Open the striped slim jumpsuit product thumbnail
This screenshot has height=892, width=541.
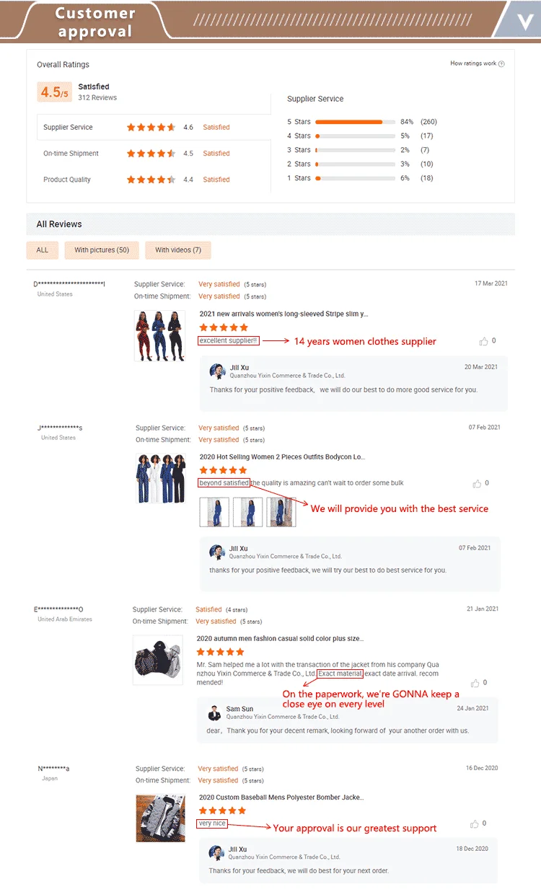point(159,336)
